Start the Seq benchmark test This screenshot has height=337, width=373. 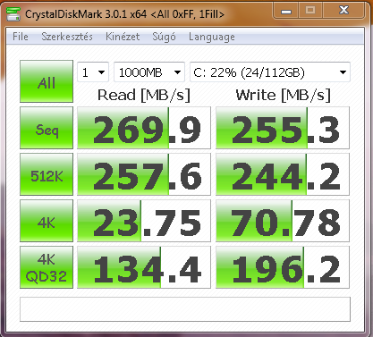pos(47,128)
